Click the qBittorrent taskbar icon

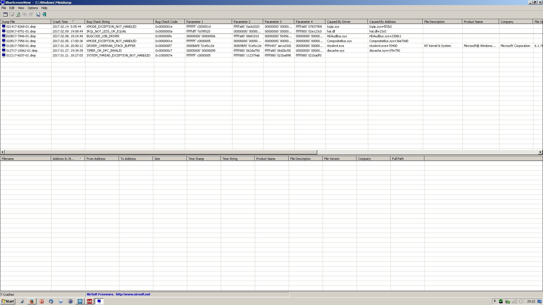pos(61,301)
